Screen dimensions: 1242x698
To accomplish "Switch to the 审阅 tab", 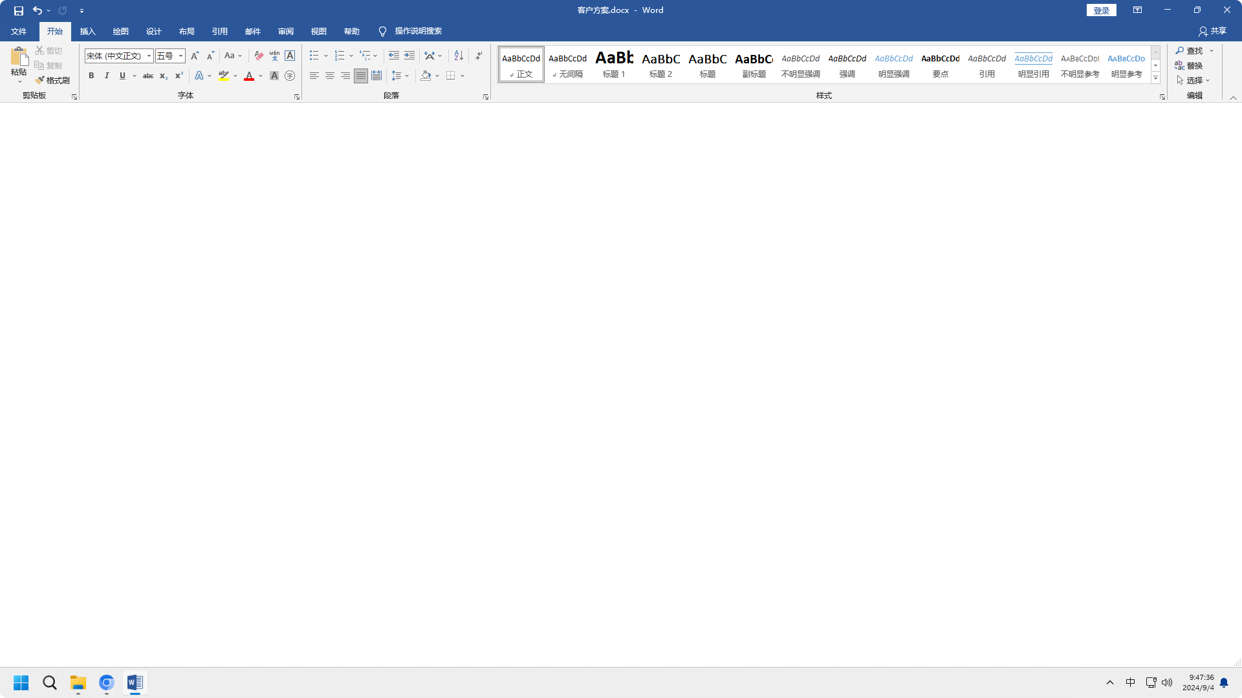I will (286, 32).
